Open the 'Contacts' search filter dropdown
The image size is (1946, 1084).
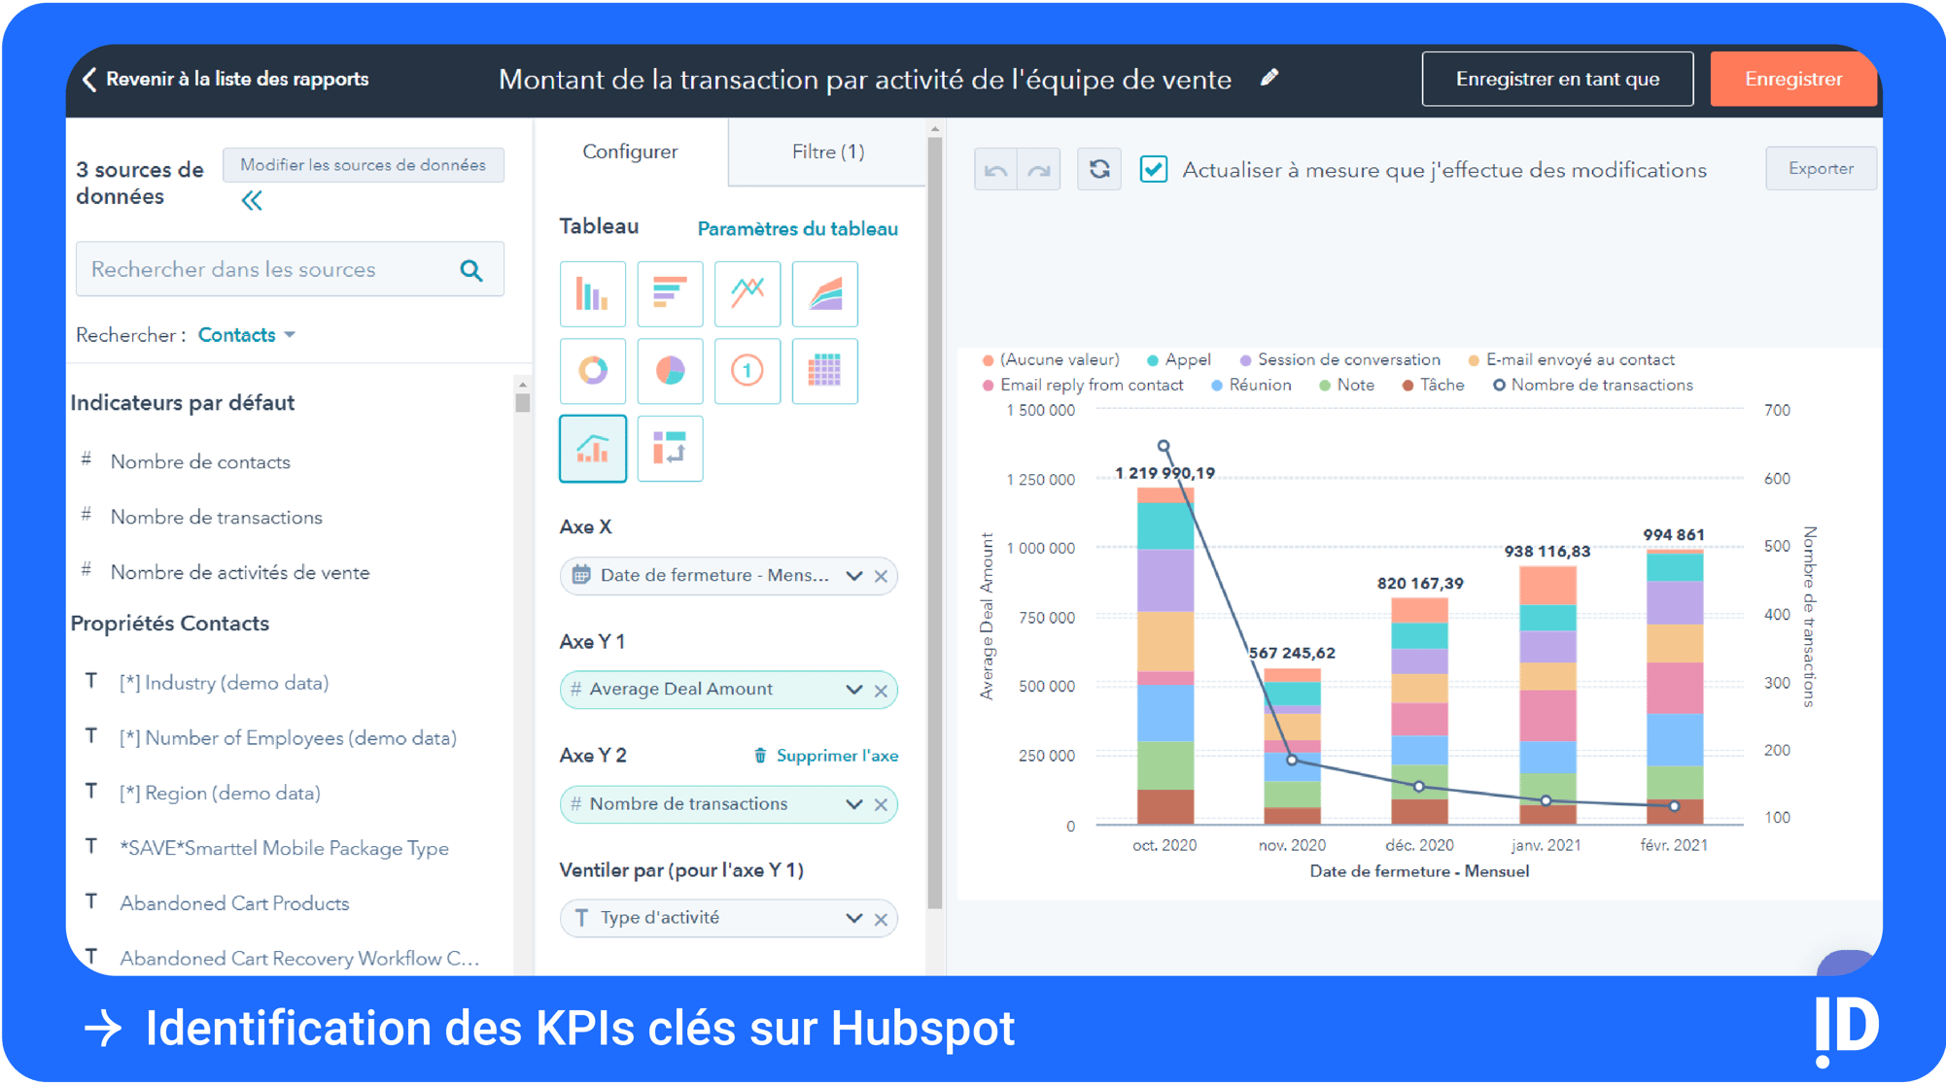point(245,334)
